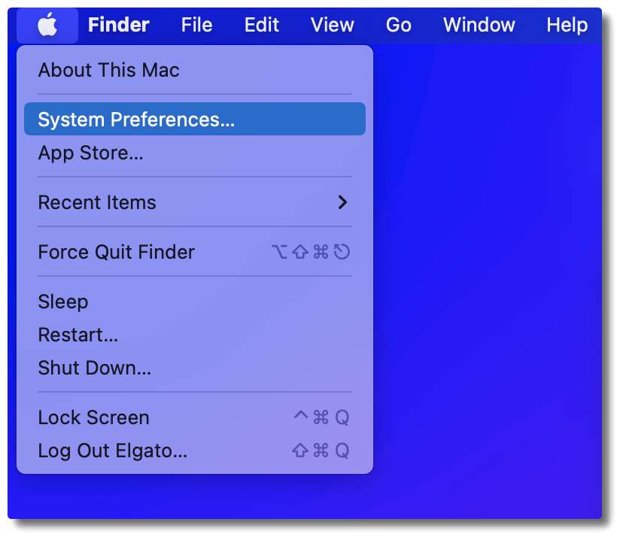Open the Help menu
The image size is (617, 534).
(567, 26)
